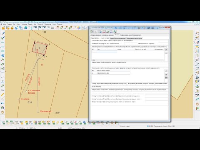200x150 pixels.
Task: Open the Масштаб menu
Action: [40, 24]
